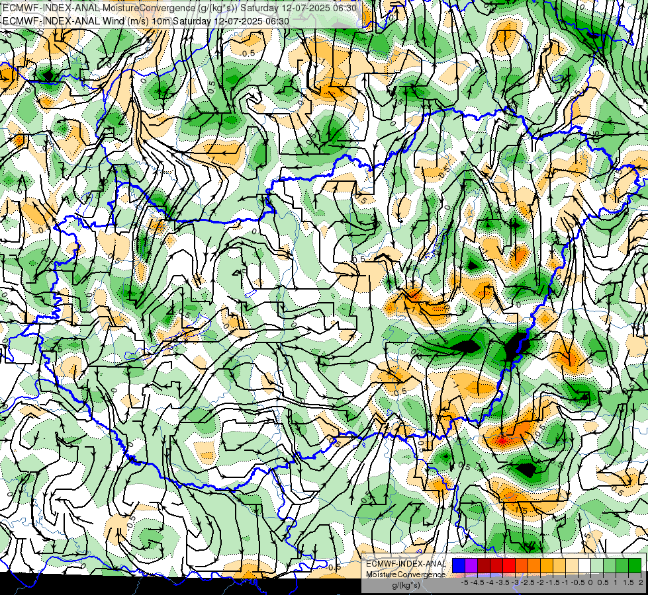Click the -5 tick label on the legend
Viewport: 648px width, 595px height.
click(x=465, y=582)
